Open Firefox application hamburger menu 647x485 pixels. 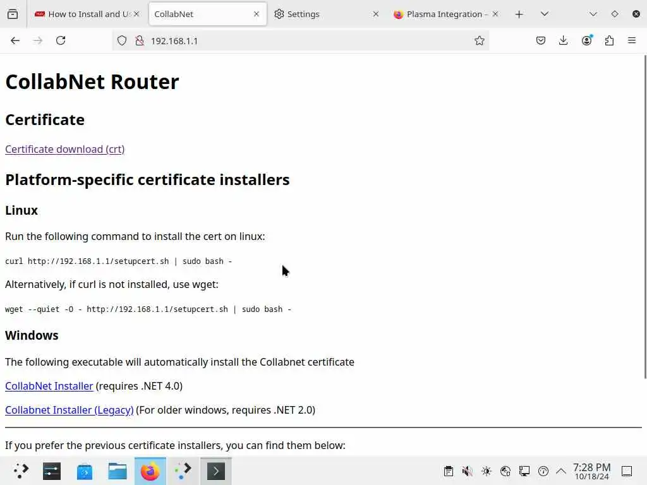click(632, 40)
